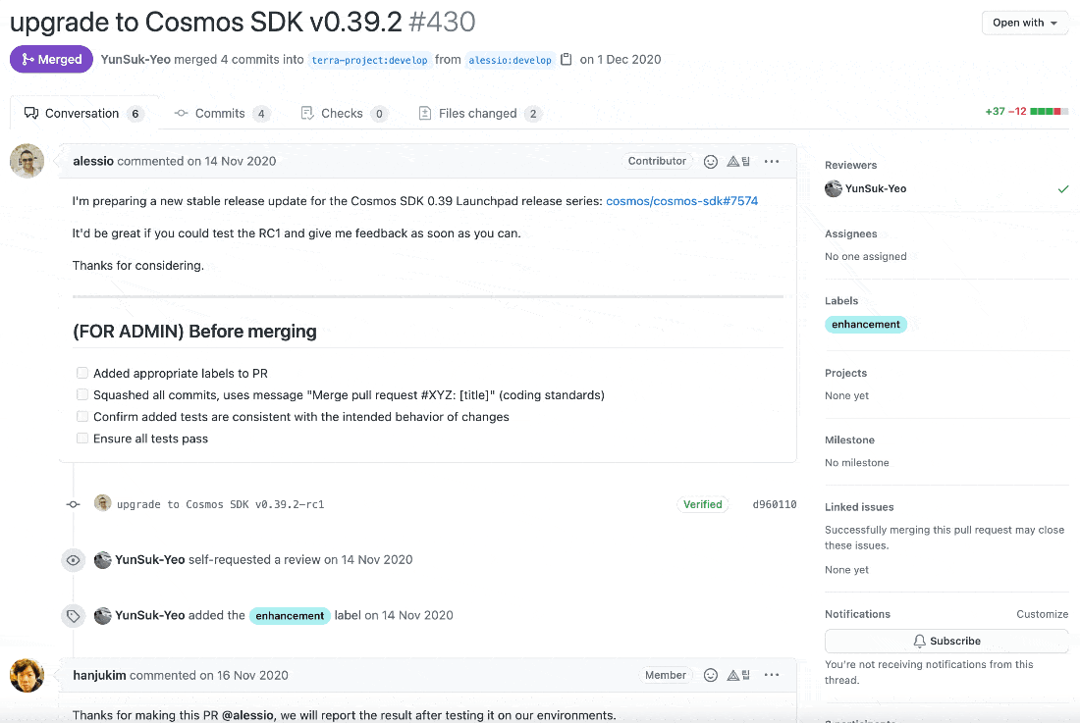Image resolution: width=1080 pixels, height=723 pixels.
Task: Translate hanjukim's comment via translate icon
Action: coord(738,676)
